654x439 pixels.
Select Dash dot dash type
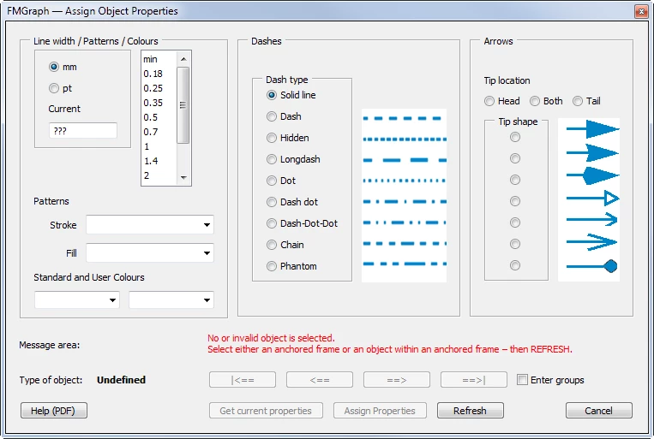pos(272,202)
